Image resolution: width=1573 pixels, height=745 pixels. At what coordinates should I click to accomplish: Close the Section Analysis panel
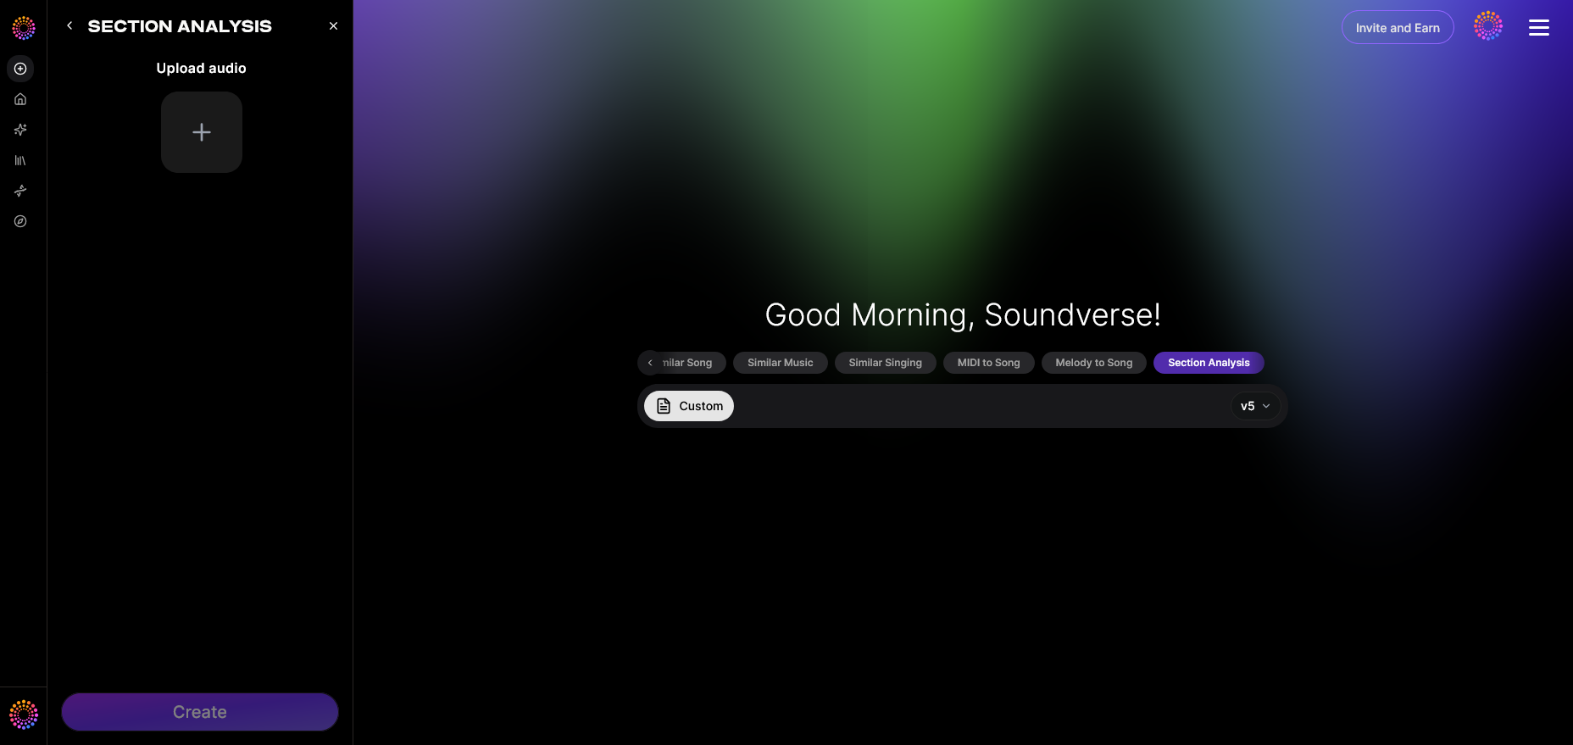333,26
